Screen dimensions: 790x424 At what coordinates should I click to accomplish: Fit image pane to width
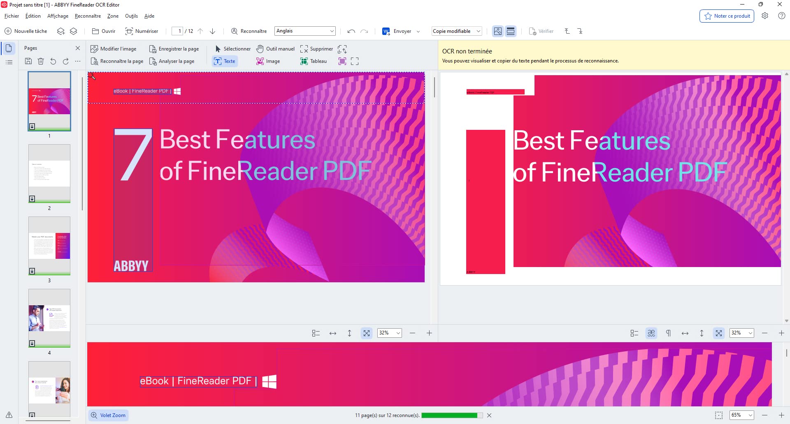[333, 333]
